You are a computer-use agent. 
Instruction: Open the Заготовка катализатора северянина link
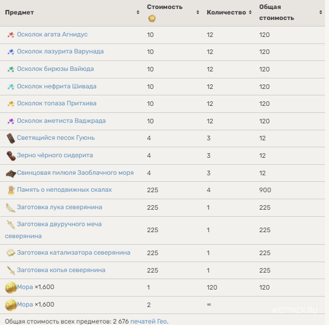[73, 253]
